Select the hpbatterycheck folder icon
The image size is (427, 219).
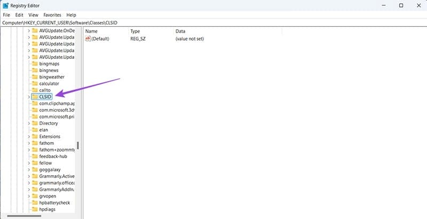(x=35, y=202)
